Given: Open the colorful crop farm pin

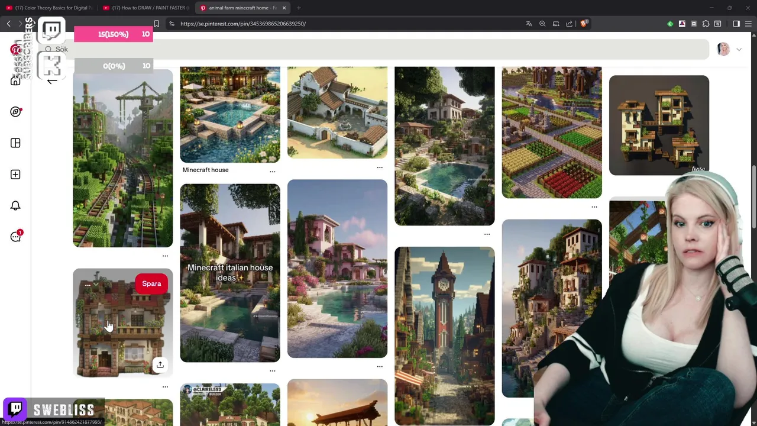Looking at the screenshot, I should pyautogui.click(x=552, y=133).
